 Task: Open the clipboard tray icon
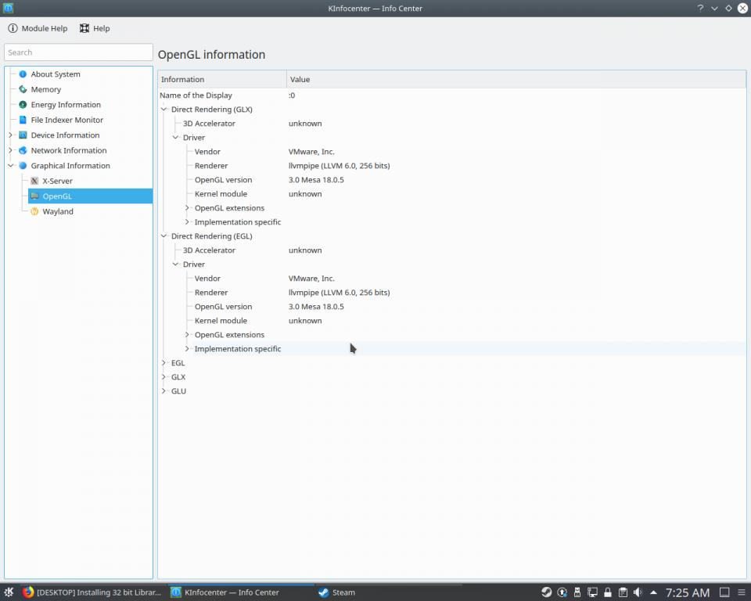(x=622, y=592)
